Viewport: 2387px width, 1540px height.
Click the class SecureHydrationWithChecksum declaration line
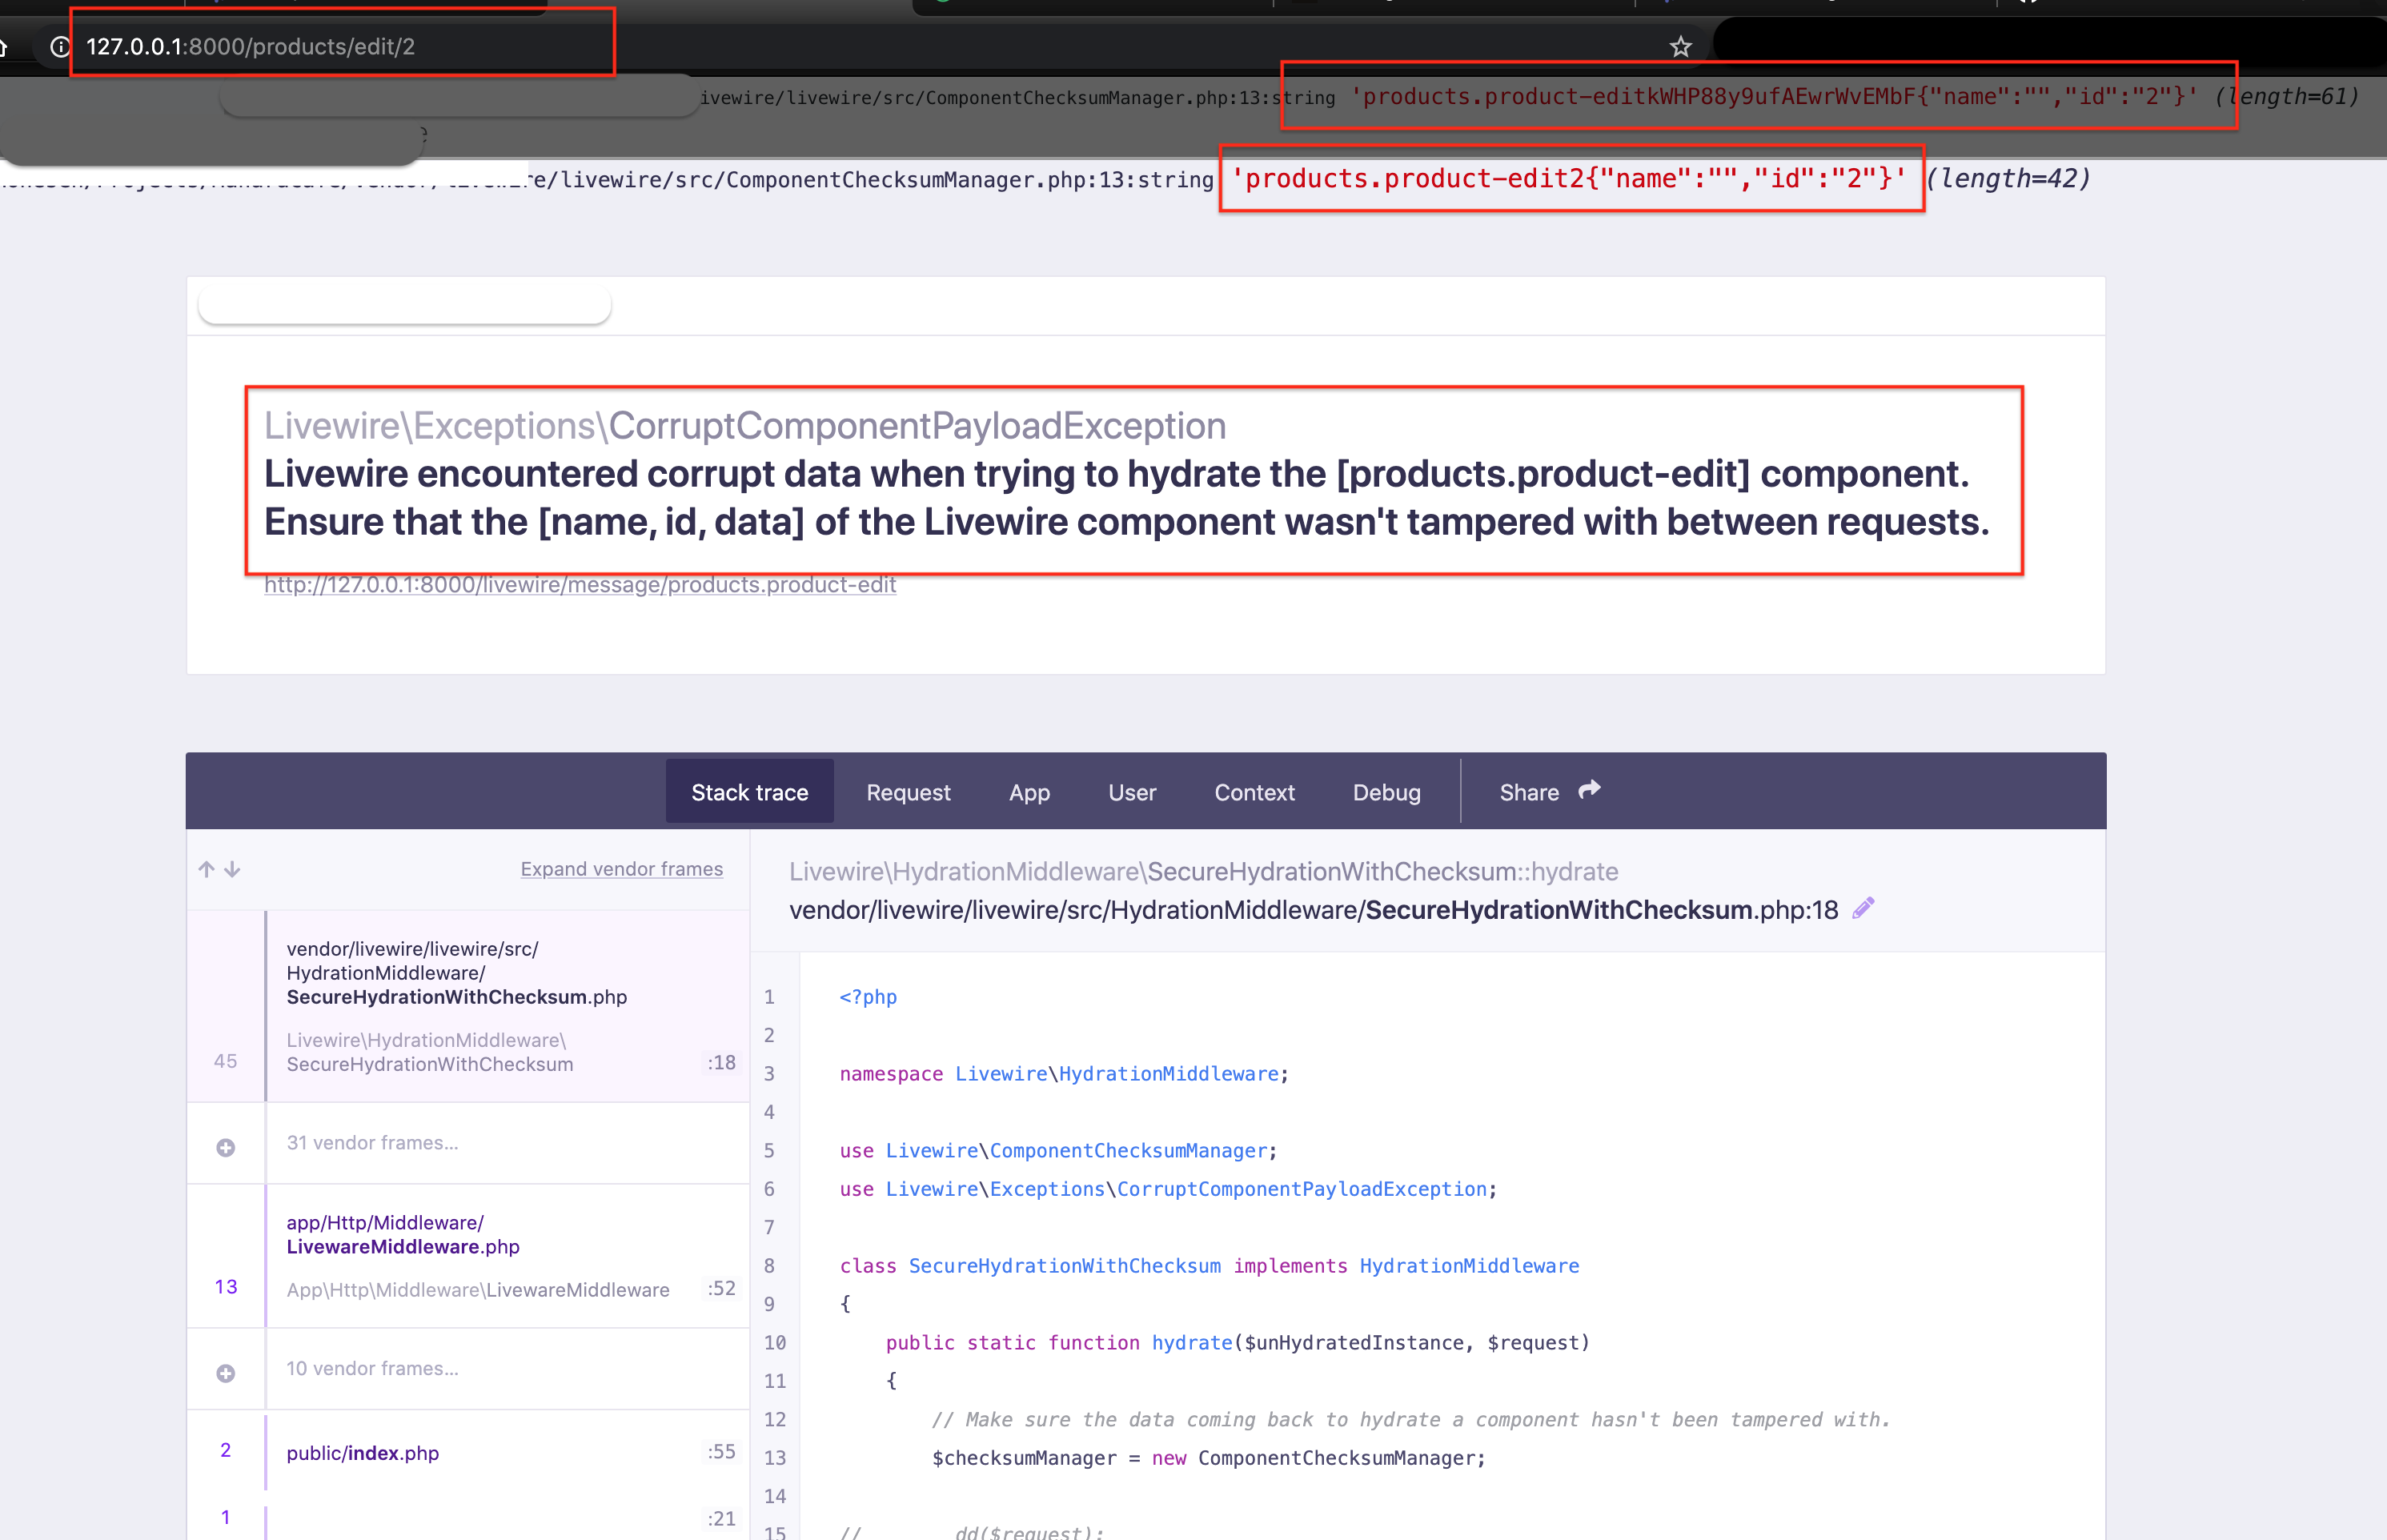click(1209, 1266)
